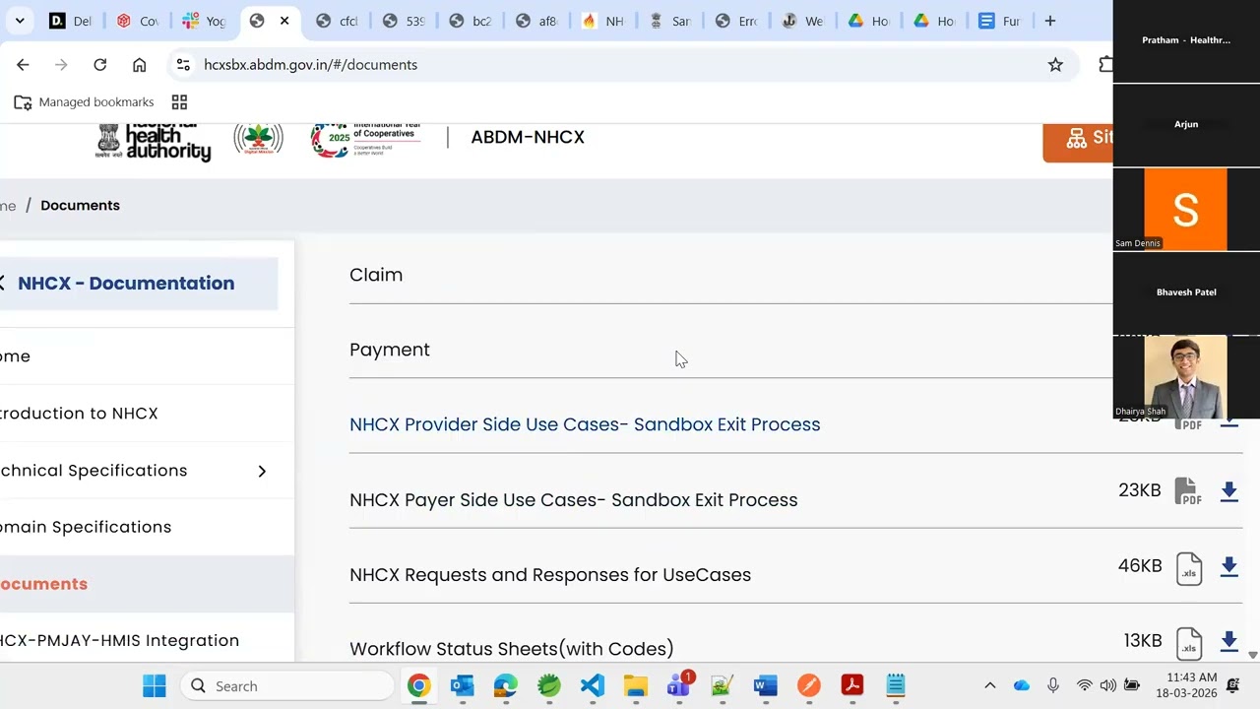The image size is (1260, 709).
Task: Switch to the 'Erro' tab
Action: (735, 21)
